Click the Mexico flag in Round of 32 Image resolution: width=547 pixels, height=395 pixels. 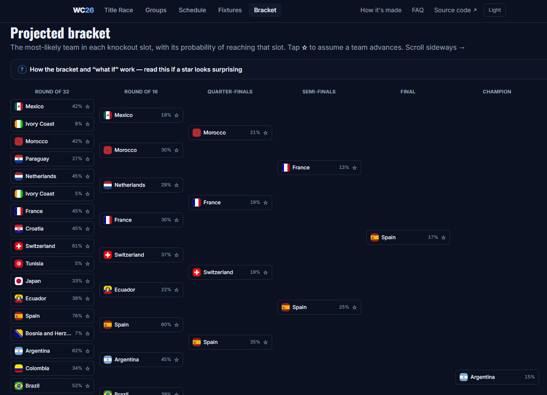(x=19, y=106)
